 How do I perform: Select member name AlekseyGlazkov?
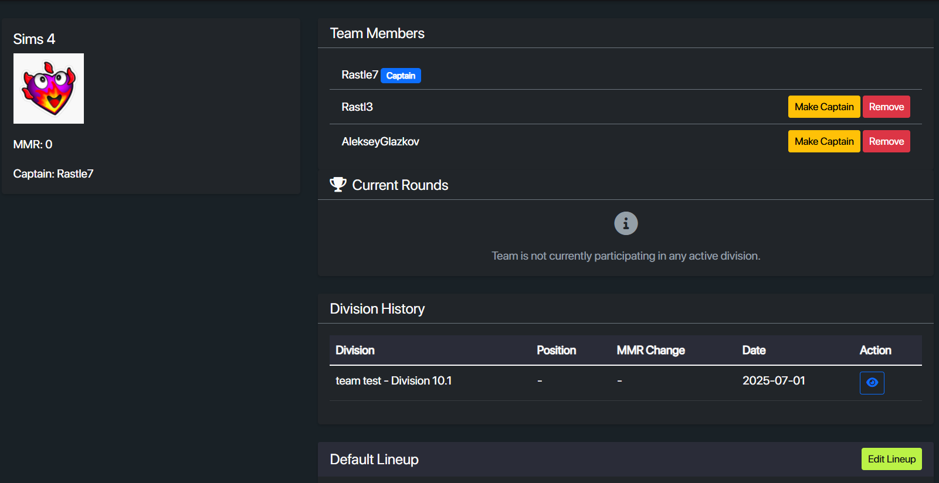point(380,142)
